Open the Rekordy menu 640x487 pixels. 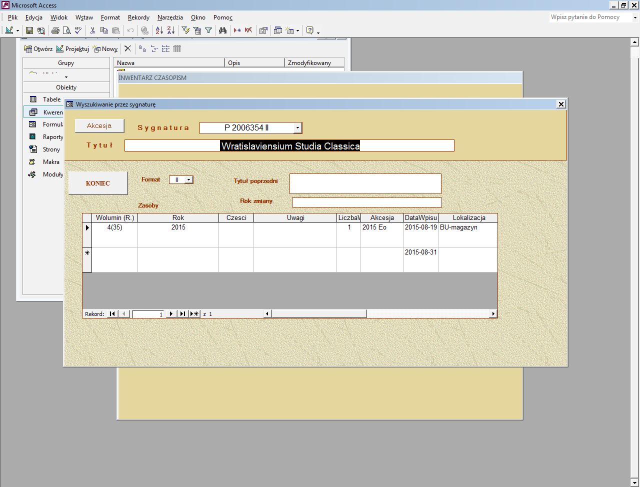pos(138,17)
